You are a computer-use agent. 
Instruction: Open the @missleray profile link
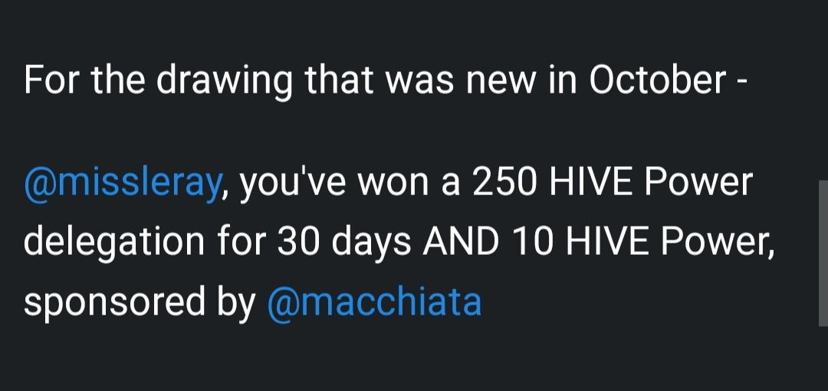(x=122, y=184)
